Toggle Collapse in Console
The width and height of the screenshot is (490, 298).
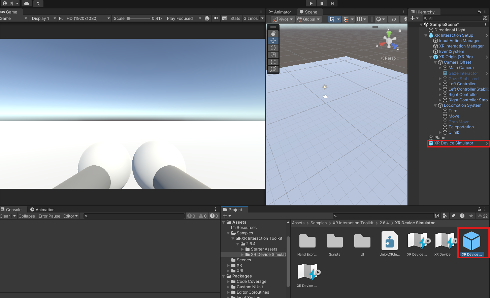coord(27,216)
